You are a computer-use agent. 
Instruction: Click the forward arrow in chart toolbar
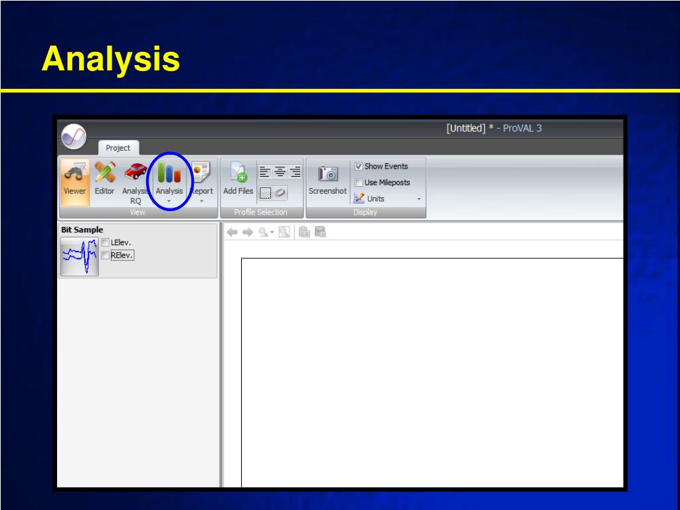(248, 232)
